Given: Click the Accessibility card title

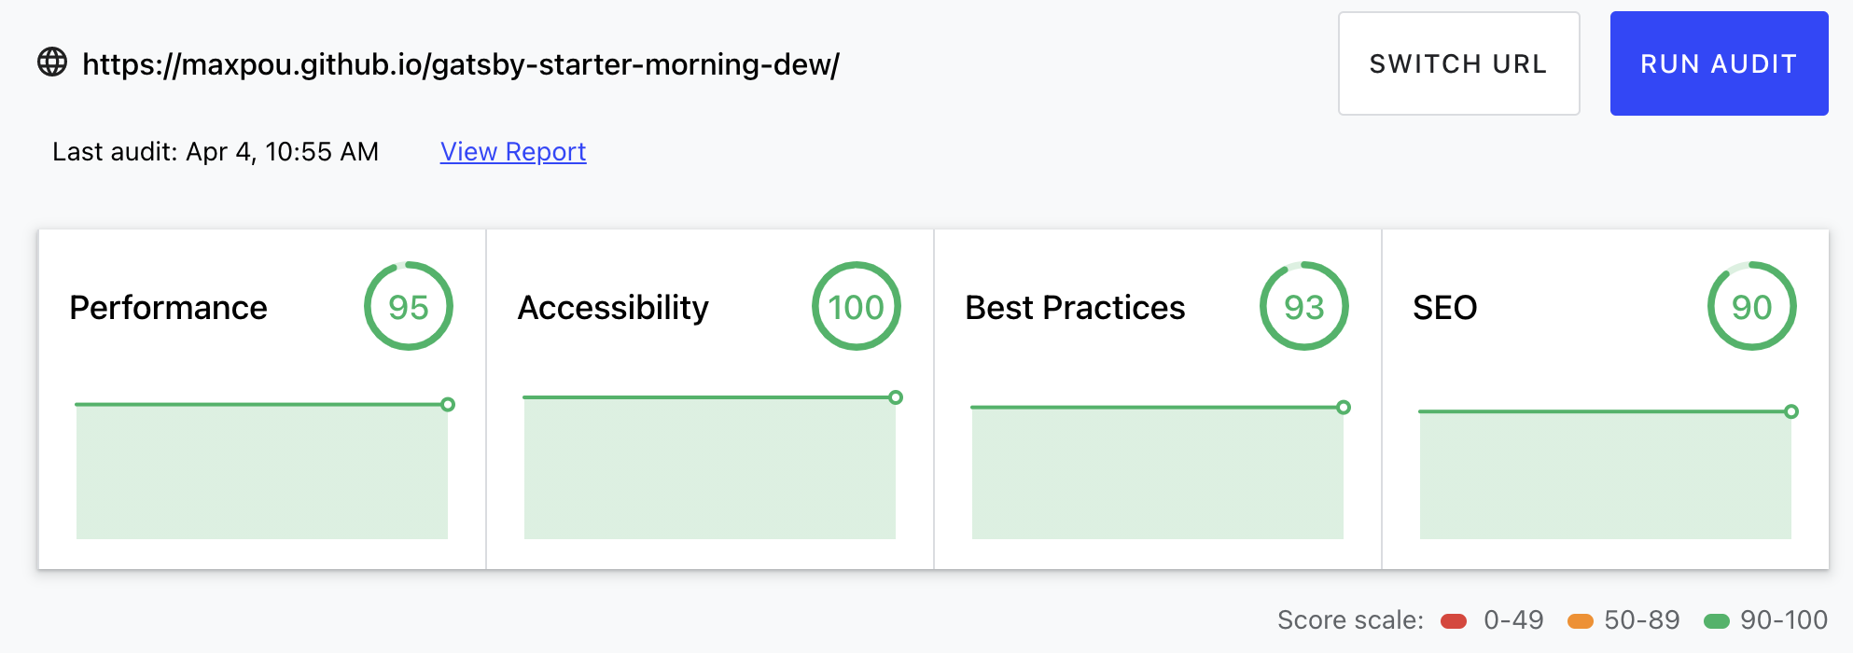Looking at the screenshot, I should pos(613,308).
